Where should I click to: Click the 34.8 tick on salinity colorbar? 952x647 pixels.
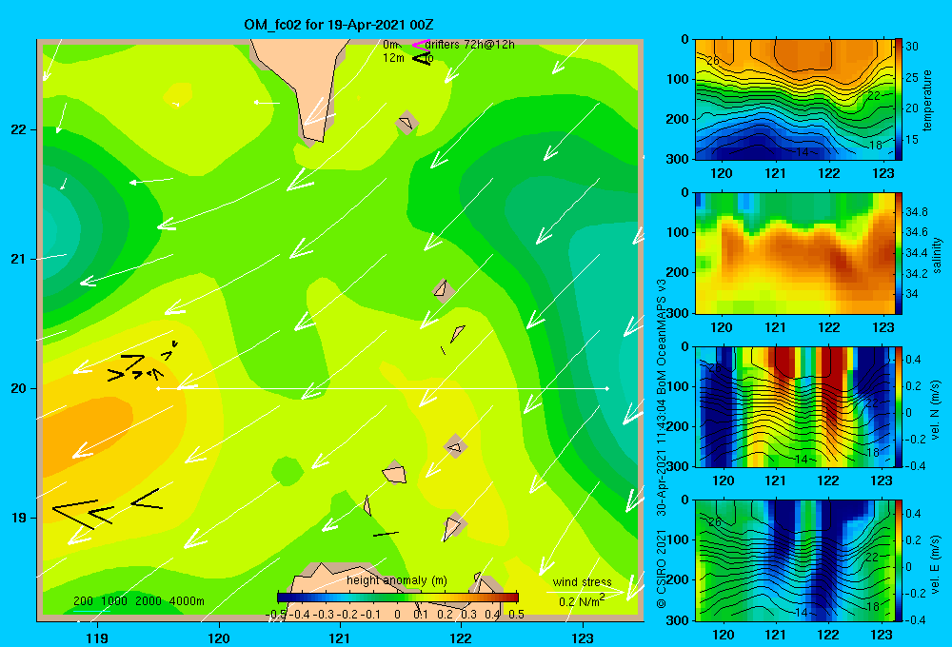pyautogui.click(x=916, y=212)
